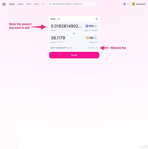Viewport: 148px width, 149px height.
Task: Click the Ethereum network icon
Action: click(125, 4)
